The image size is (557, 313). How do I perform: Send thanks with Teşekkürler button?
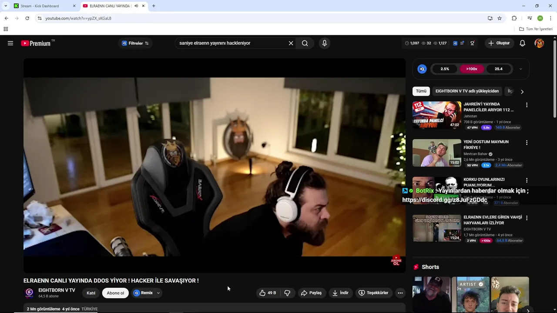pos(373,293)
